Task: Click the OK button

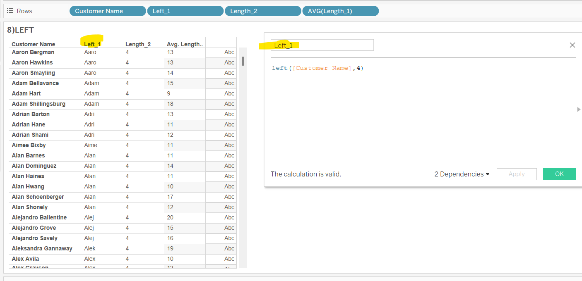Action: pyautogui.click(x=559, y=174)
